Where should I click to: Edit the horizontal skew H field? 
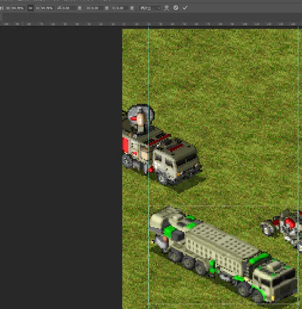[97, 8]
